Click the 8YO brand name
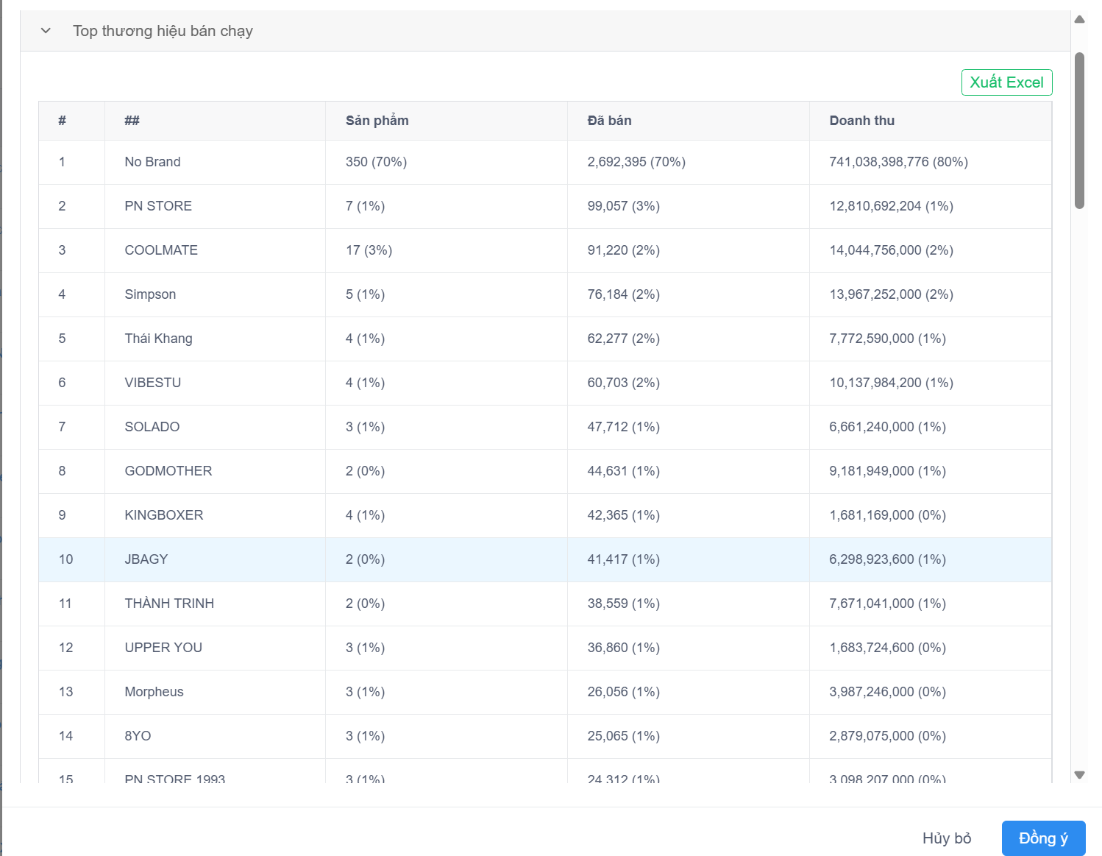The height and width of the screenshot is (856, 1102). [138, 736]
